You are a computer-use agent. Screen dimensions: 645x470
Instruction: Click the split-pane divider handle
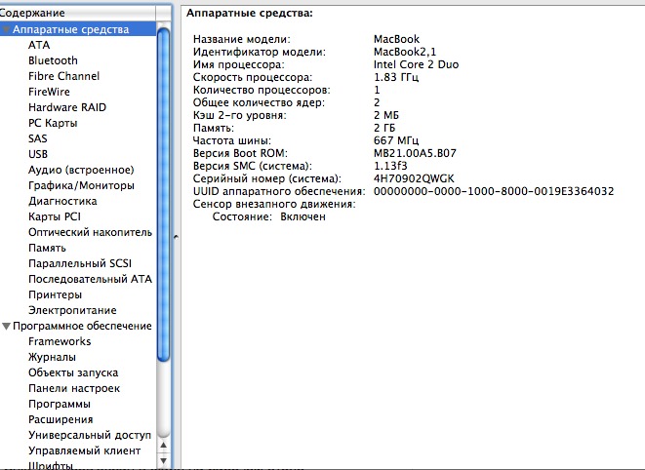click(x=175, y=237)
